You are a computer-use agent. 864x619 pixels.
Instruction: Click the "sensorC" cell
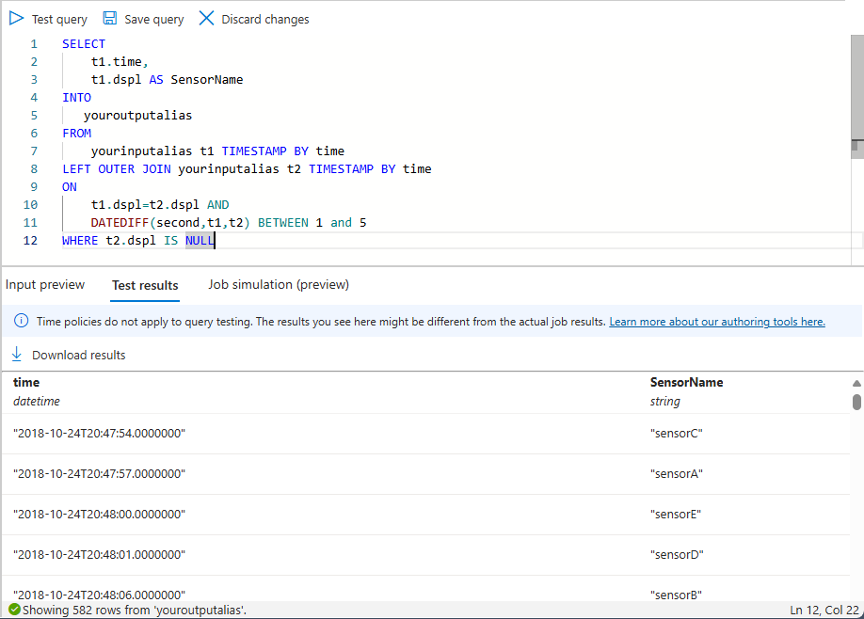click(x=677, y=434)
